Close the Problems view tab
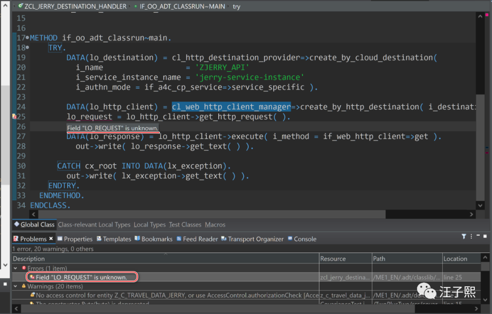Screen dimensions: 492x314 click(x=51, y=238)
